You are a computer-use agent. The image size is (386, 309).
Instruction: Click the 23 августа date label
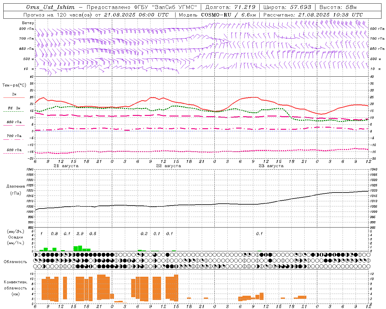coord(271,166)
